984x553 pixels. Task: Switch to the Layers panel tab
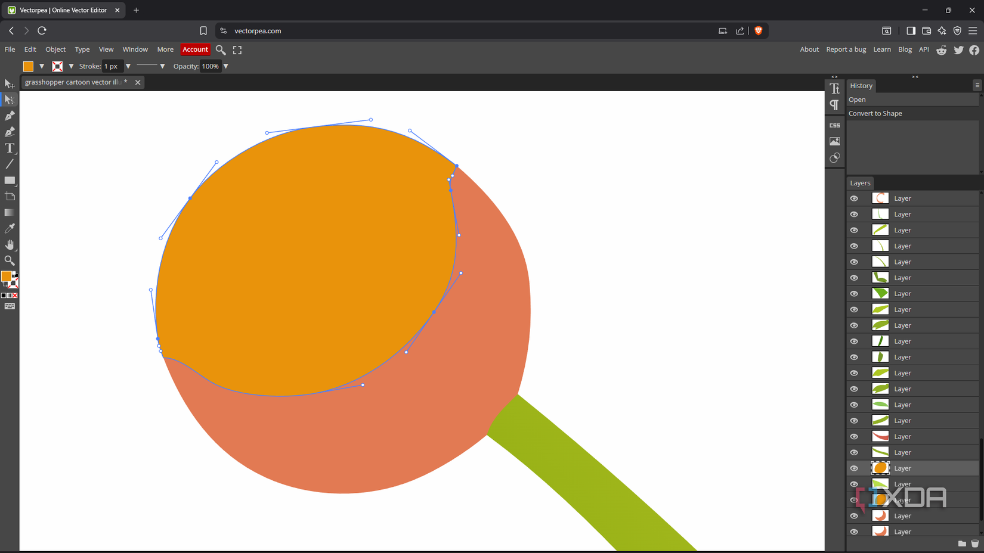861,183
